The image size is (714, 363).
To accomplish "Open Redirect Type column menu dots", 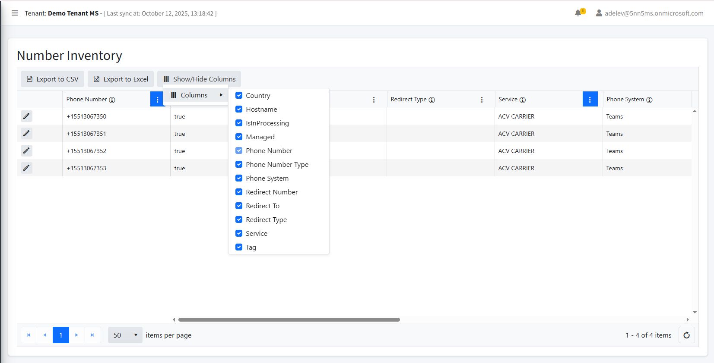I will pos(482,100).
